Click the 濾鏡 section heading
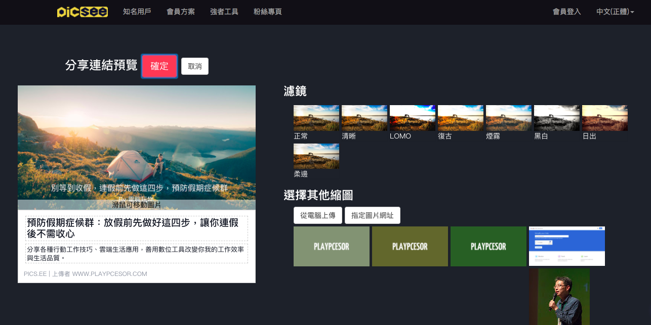Screen dimensions: 651x325 (x=295, y=91)
